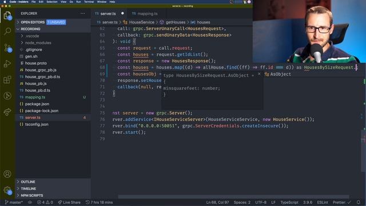This screenshot has height=206, width=366.
Task: Open the Selection menu
Action: pos(52,2)
